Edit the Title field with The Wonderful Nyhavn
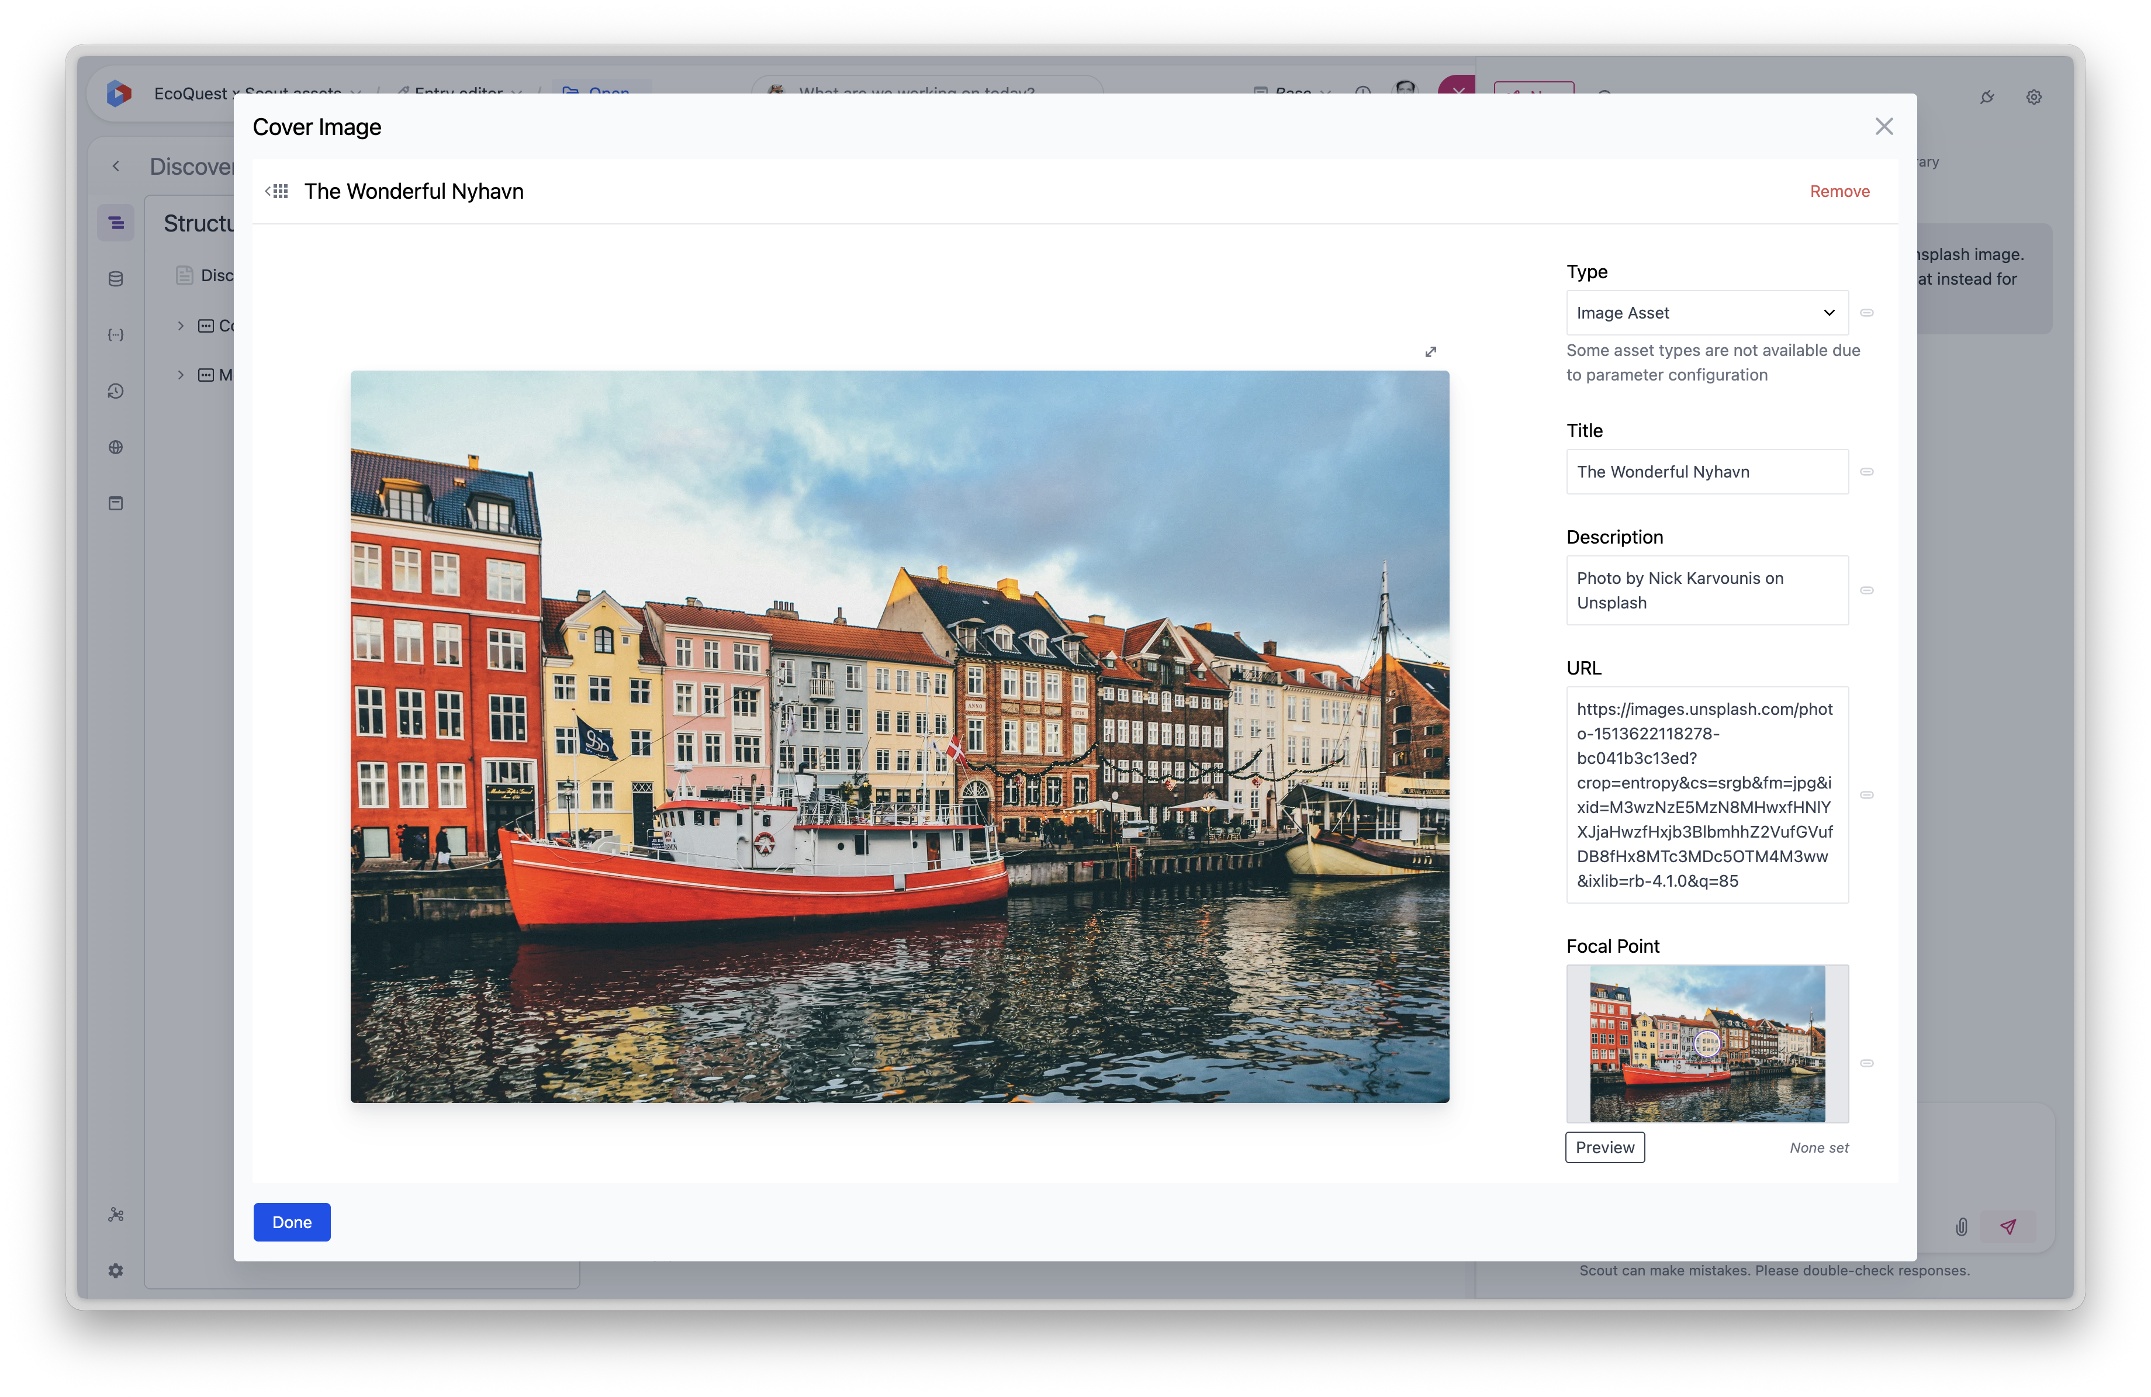2151x1397 pixels. tap(1706, 472)
